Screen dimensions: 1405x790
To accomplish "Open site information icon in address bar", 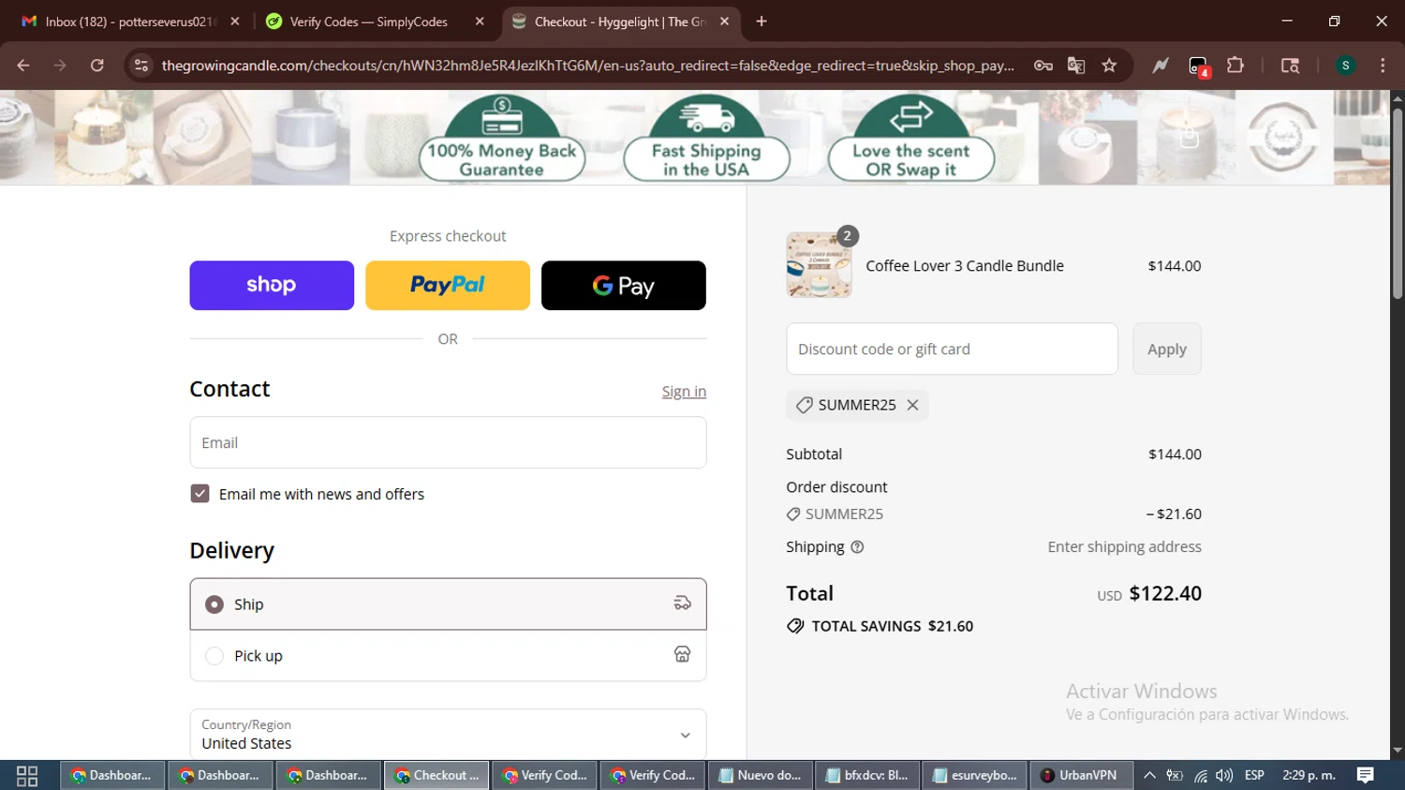I will pos(141,66).
